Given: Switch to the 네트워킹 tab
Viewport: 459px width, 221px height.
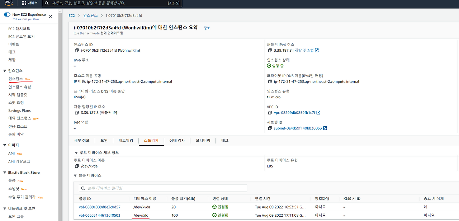Looking at the screenshot, I should [x=126, y=141].
